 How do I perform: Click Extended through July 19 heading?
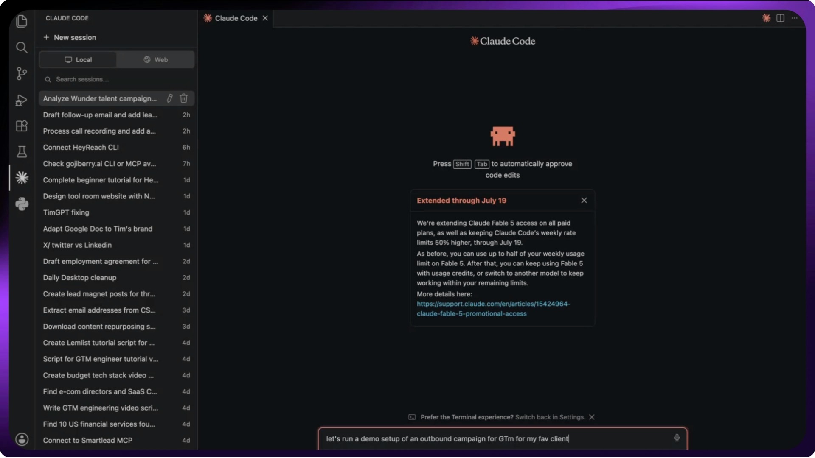(461, 201)
